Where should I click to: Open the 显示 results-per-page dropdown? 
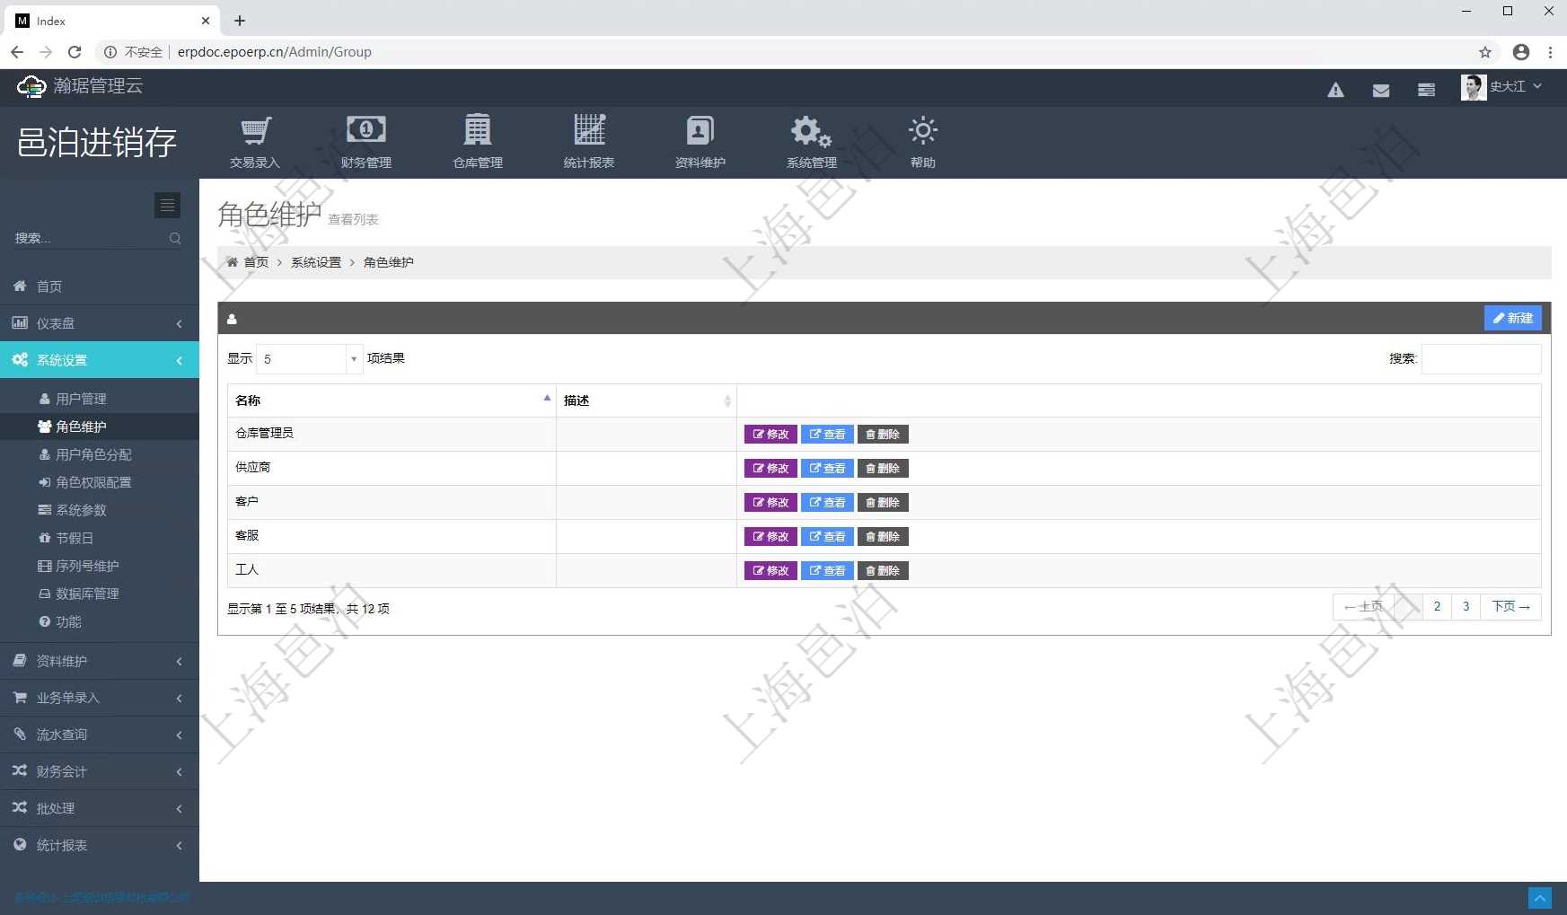click(309, 359)
